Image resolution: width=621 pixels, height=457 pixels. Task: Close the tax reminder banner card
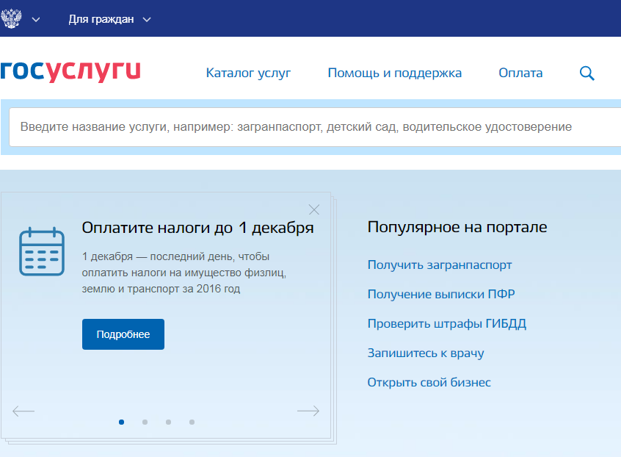[314, 209]
